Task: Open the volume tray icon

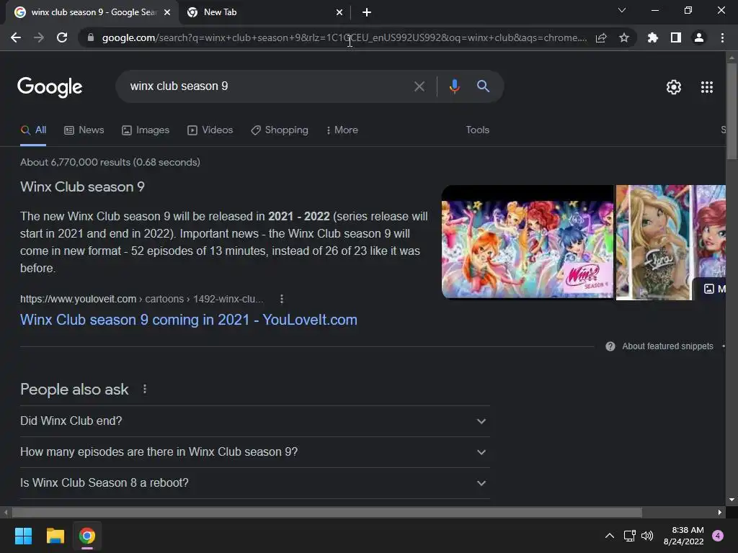Action: (x=647, y=536)
